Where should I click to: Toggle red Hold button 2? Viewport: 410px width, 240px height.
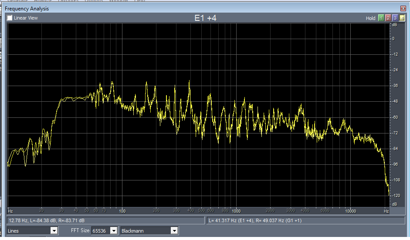tap(388, 18)
